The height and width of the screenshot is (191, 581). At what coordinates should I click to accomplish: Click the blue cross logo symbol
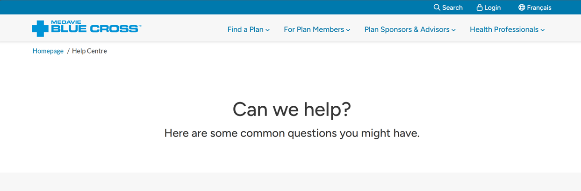click(40, 28)
